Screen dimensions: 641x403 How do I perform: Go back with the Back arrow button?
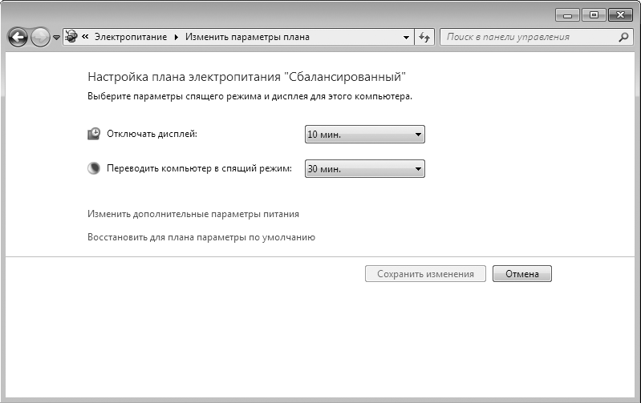(x=18, y=38)
